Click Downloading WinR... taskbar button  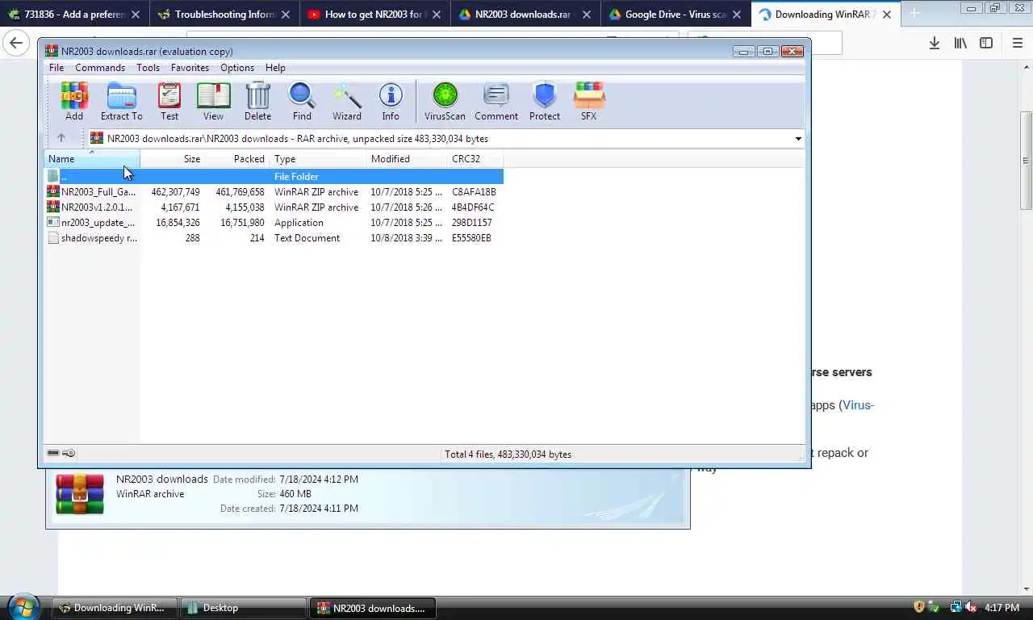(x=113, y=608)
